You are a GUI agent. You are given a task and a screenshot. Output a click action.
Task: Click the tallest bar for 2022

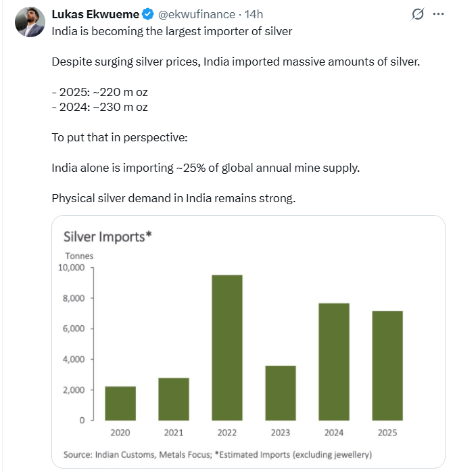227,348
